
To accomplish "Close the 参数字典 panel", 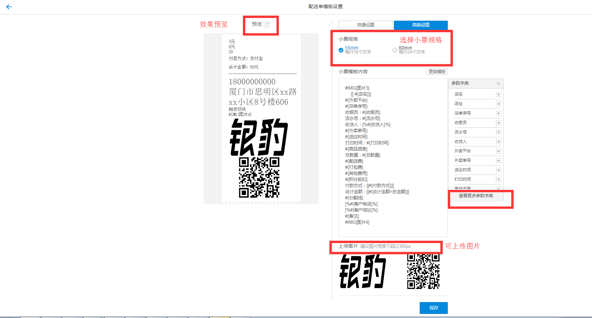I will 498,83.
